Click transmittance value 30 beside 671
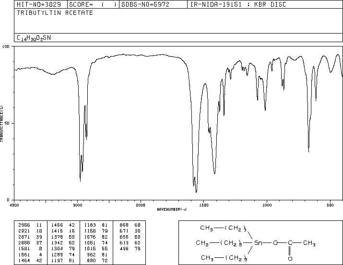This screenshot has height=265, width=343. 137,231
